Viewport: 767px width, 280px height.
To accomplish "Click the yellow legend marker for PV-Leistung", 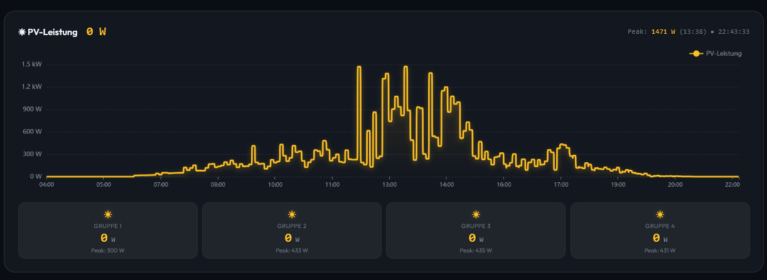I will [x=696, y=54].
